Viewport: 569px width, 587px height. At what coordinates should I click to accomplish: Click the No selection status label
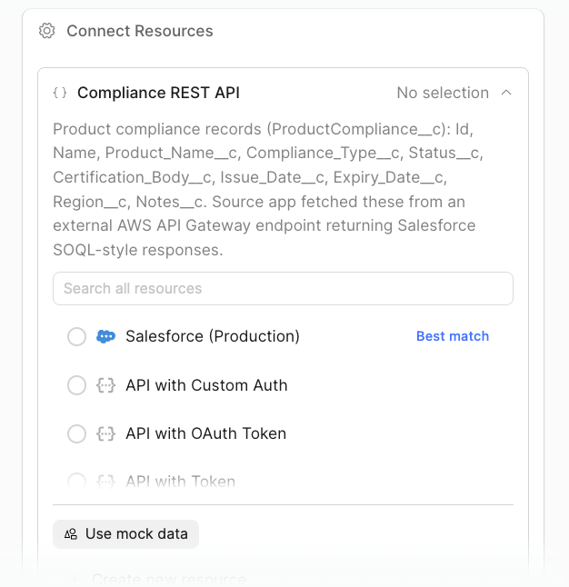coord(443,93)
